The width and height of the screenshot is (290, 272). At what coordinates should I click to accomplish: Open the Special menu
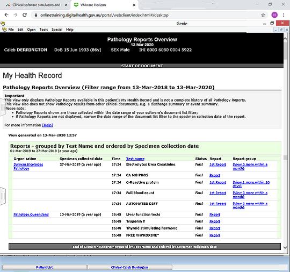(x=57, y=30)
